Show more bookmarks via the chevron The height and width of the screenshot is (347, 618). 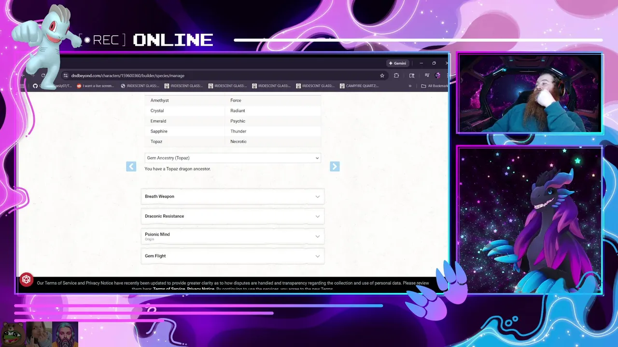coord(410,86)
